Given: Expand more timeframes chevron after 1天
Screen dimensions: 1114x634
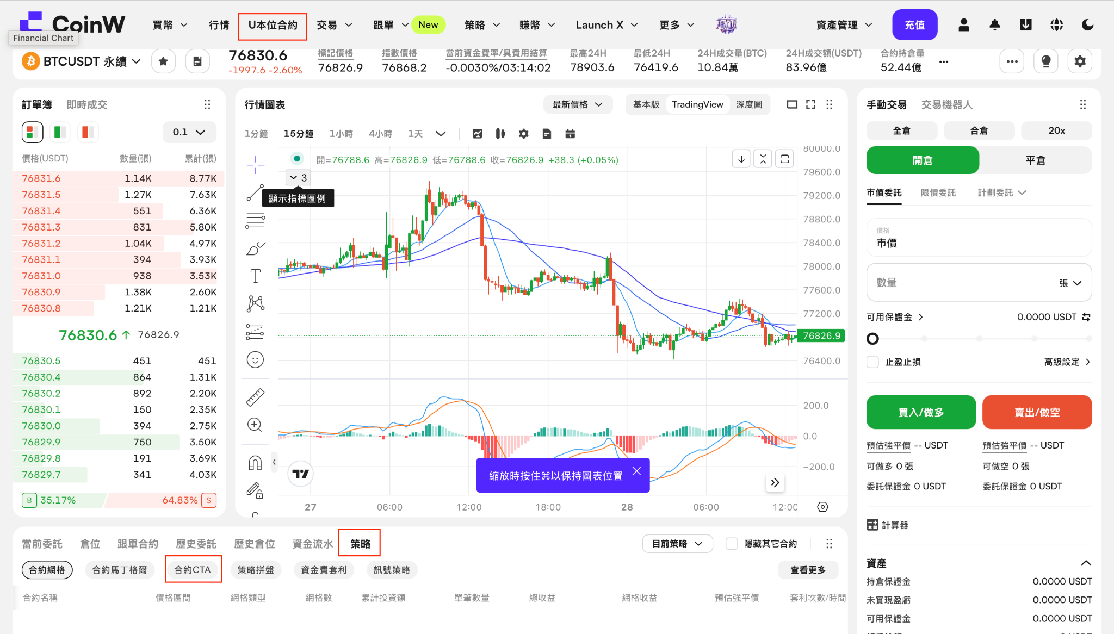Looking at the screenshot, I should click(441, 134).
